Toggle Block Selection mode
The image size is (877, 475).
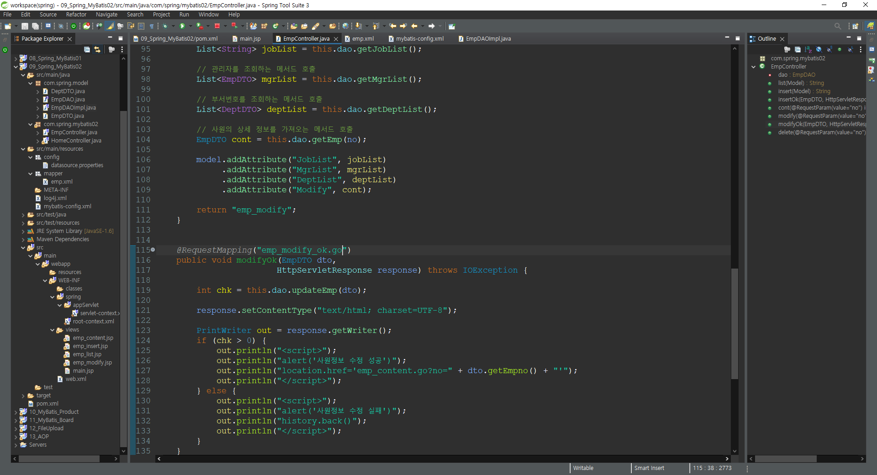tap(141, 26)
